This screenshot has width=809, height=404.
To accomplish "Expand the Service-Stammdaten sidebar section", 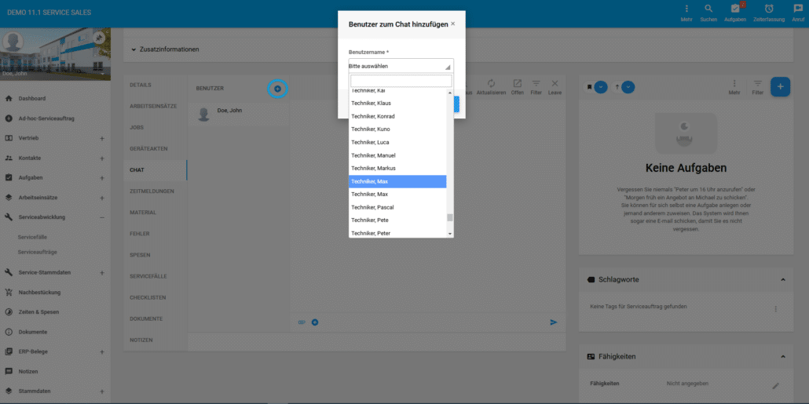I will pos(101,272).
